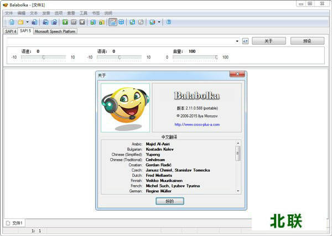Click the highlighted panel toggle toolbar icon
This screenshot has width=332, height=236.
coord(113,22)
